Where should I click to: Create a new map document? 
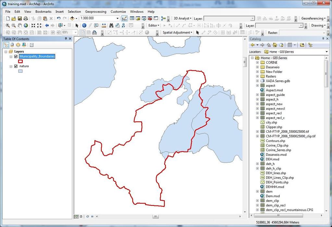tap(8, 19)
